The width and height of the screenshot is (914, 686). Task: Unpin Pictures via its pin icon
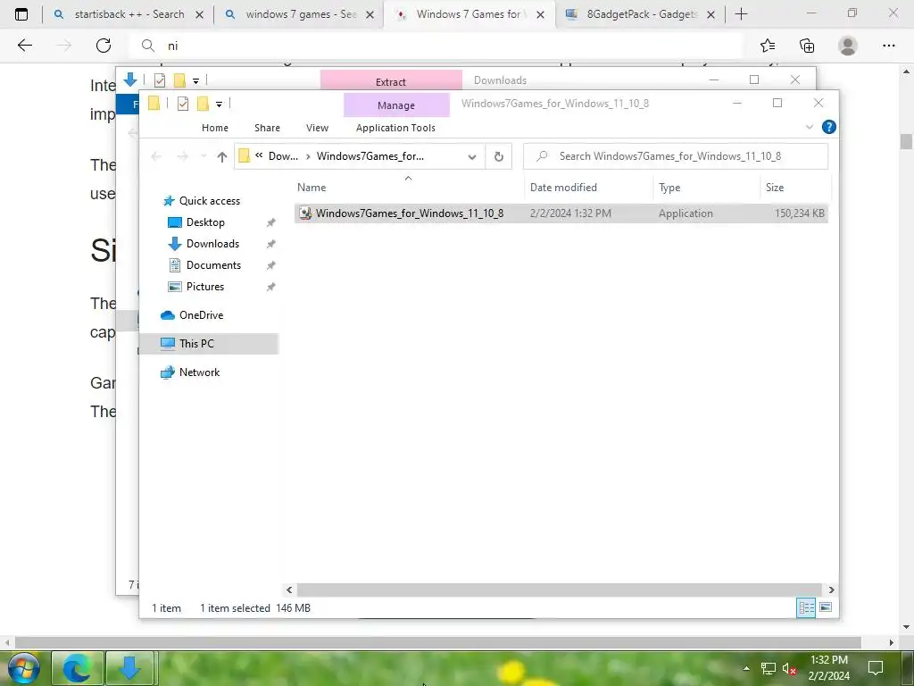pyautogui.click(x=271, y=287)
